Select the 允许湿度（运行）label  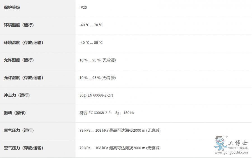pyautogui.click(x=19, y=60)
